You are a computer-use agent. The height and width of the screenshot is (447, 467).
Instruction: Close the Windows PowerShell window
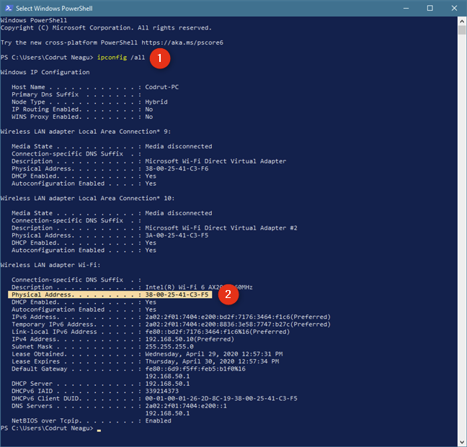pos(454,9)
